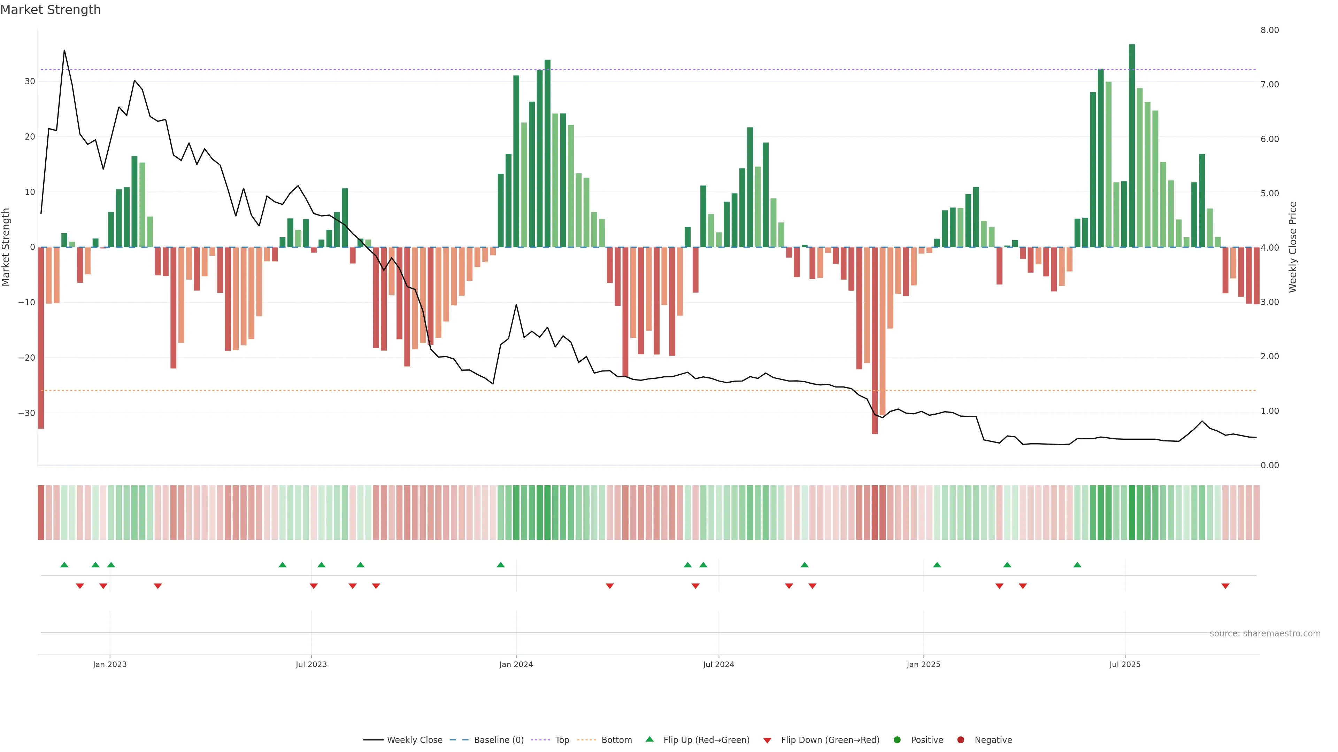Click the source: sharemaestro.com text
This screenshot has width=1338, height=752.
[x=1265, y=633]
